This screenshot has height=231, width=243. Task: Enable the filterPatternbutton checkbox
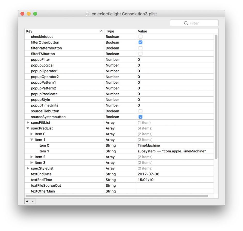point(140,48)
